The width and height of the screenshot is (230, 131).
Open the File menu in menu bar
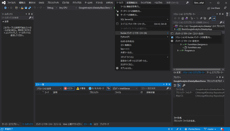(11, 3)
